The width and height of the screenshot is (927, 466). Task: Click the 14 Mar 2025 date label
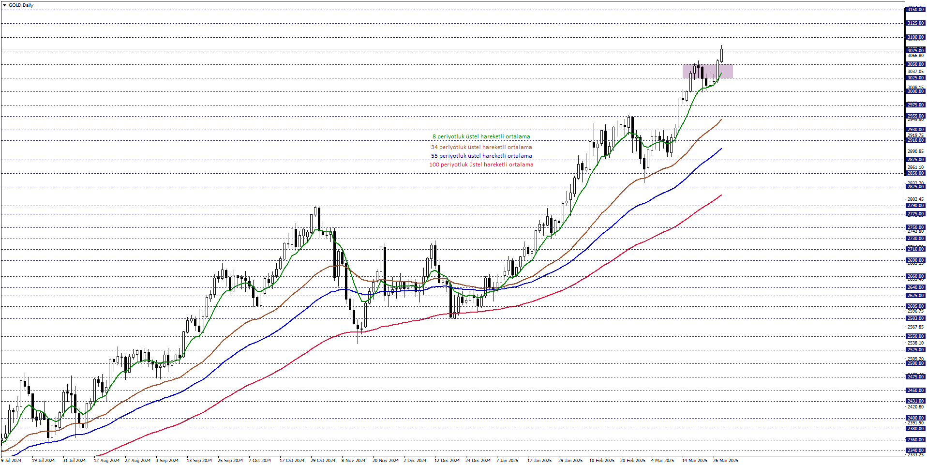pyautogui.click(x=695, y=461)
